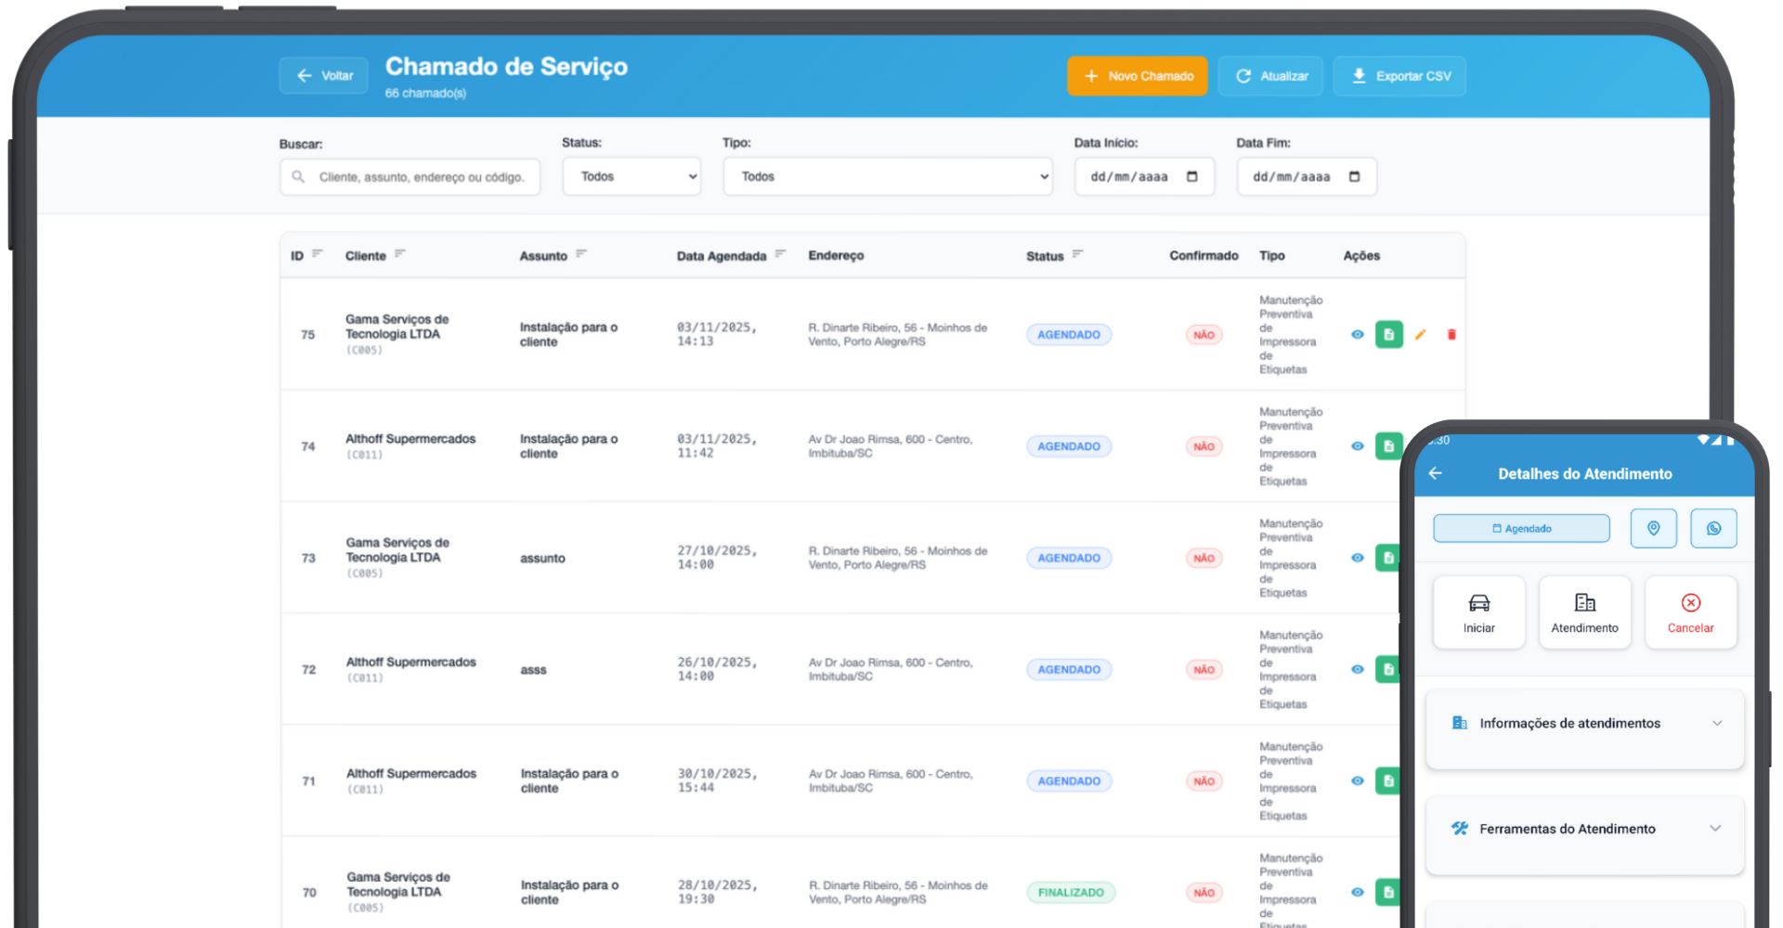Click the Novo Chamado button

(1137, 76)
